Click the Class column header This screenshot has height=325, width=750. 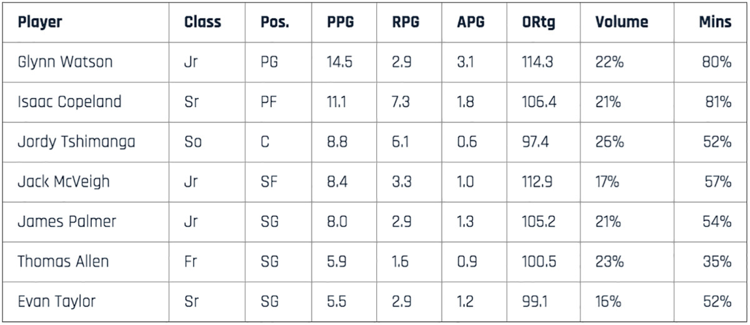[202, 22]
